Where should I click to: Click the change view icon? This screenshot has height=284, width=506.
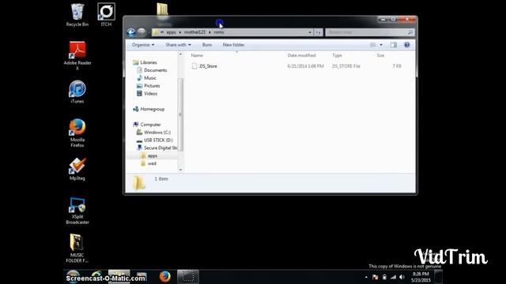tap(373, 45)
